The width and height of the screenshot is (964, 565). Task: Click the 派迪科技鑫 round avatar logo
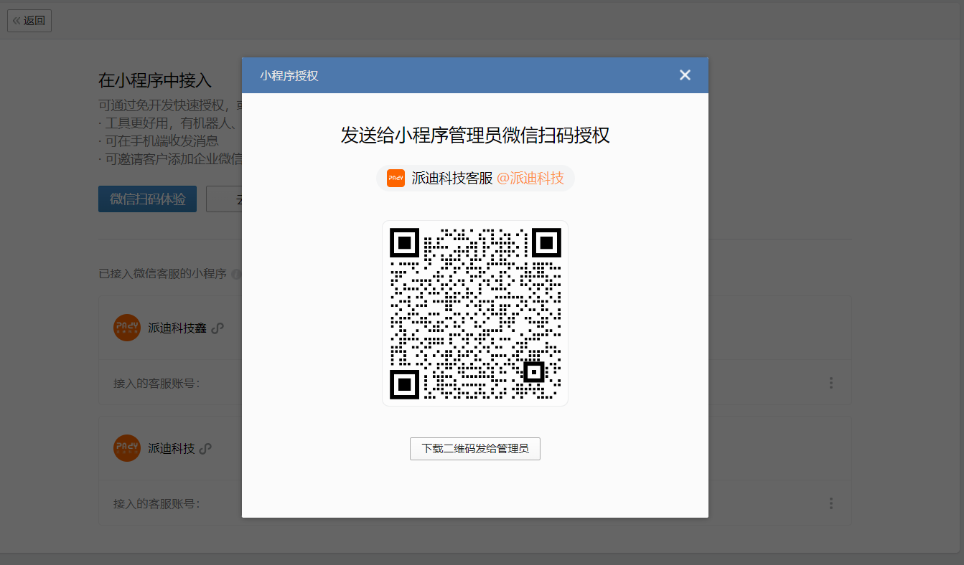point(127,328)
